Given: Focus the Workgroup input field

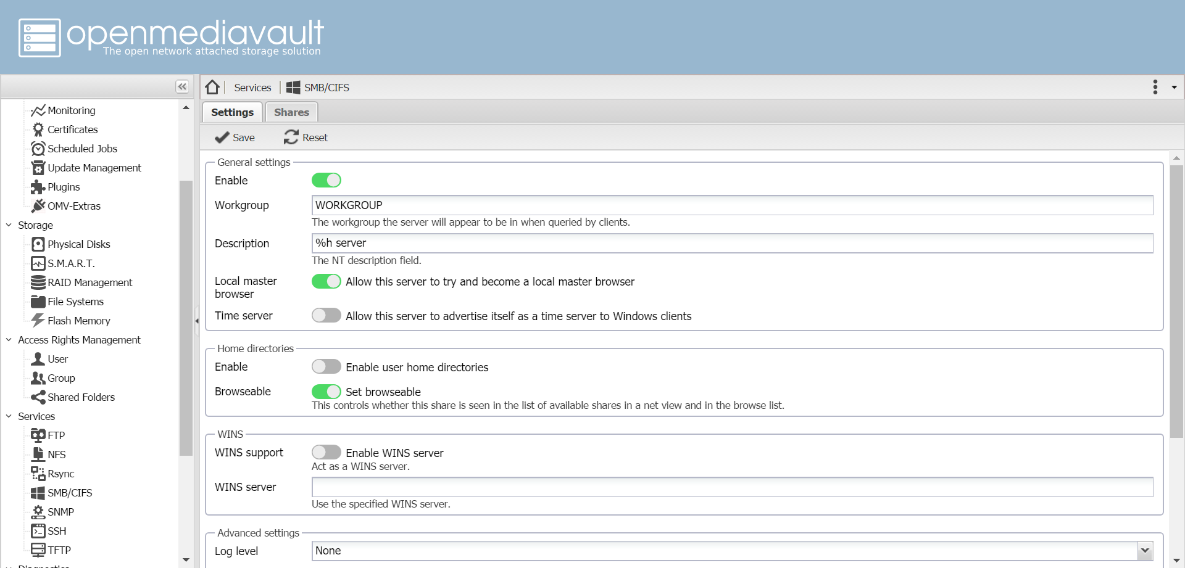Looking at the screenshot, I should 732,205.
